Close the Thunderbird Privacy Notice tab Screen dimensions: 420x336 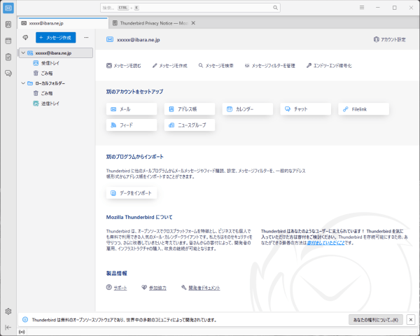193,23
